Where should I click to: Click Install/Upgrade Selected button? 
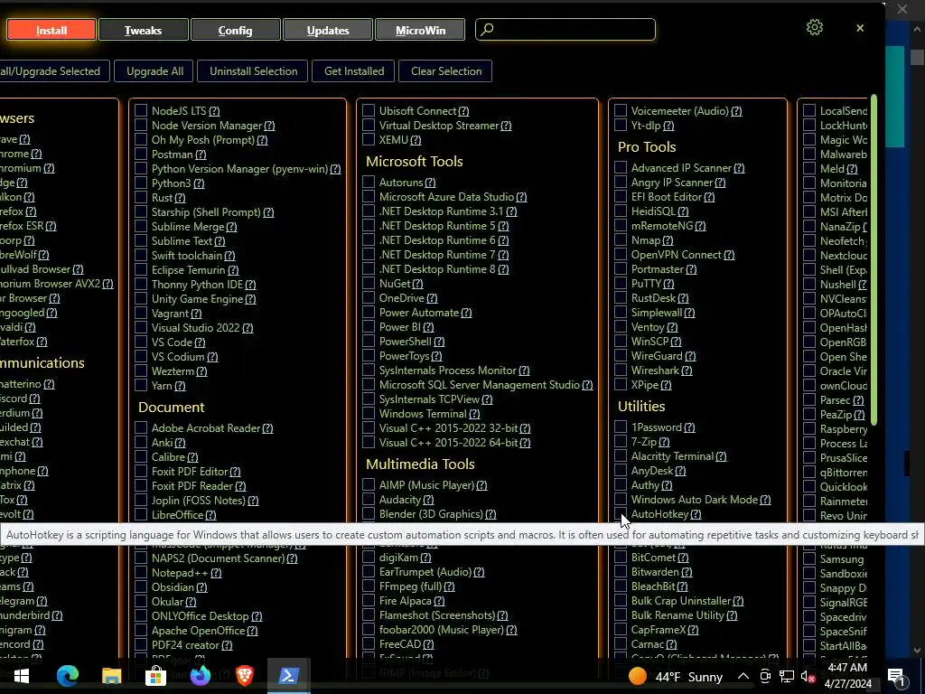[x=53, y=70]
